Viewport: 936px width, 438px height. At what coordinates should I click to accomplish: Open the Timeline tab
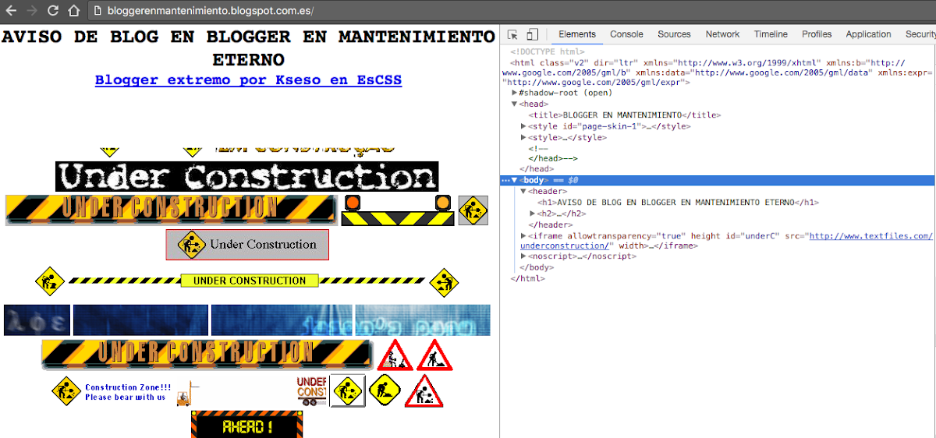[771, 34]
